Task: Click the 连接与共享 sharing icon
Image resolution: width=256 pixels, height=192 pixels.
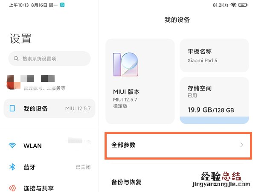Action: click(x=12, y=188)
